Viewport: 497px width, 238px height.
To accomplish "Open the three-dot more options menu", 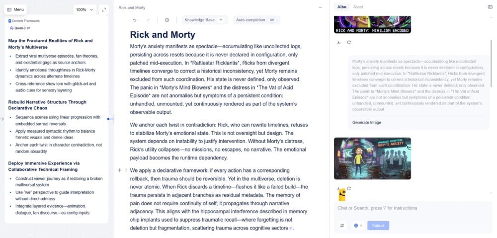I will coord(321,7).
